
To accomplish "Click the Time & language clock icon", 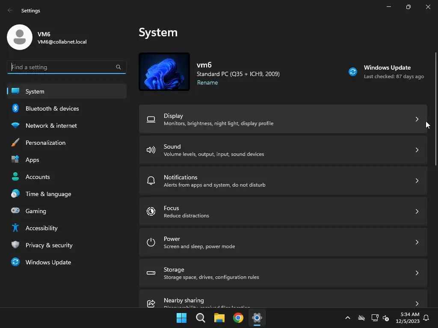I will (15, 193).
